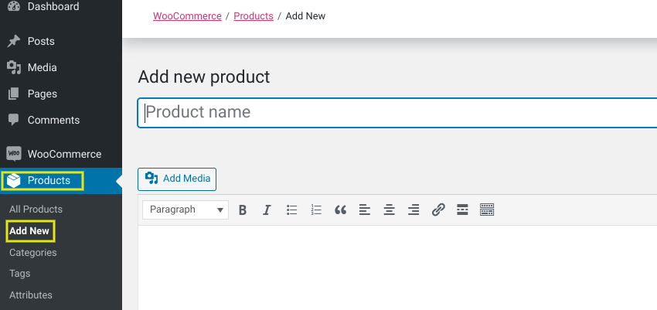The height and width of the screenshot is (310, 657).
Task: Choose Add New in Products submenu
Action: click(29, 231)
